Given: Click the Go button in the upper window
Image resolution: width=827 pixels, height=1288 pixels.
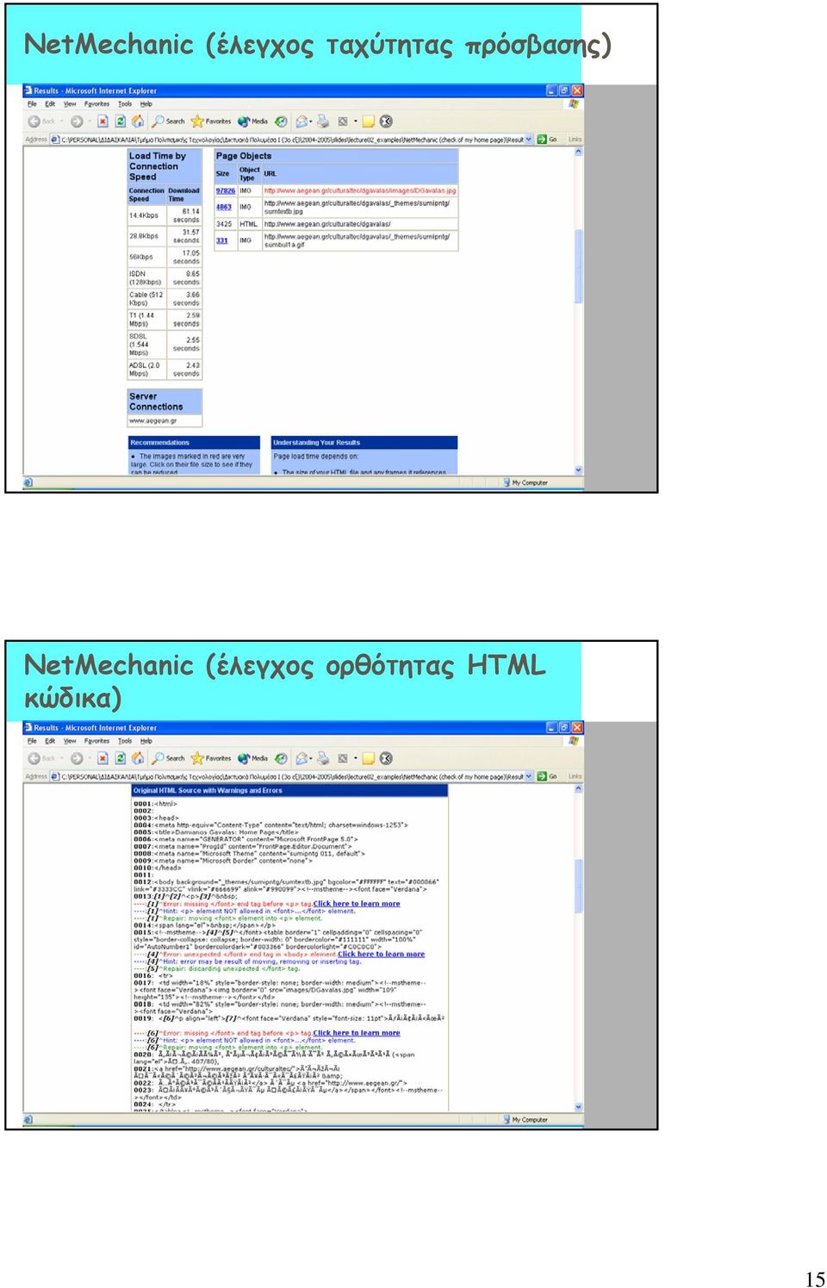Looking at the screenshot, I should 548,139.
